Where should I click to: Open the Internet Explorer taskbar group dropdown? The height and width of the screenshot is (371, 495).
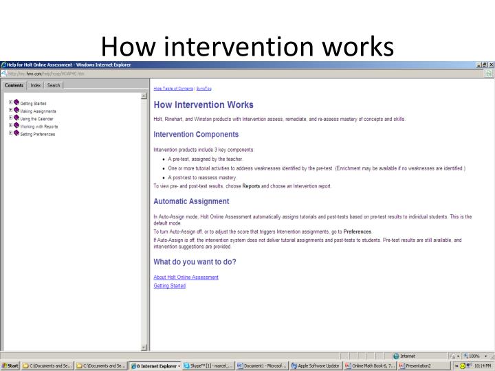pyautogui.click(x=179, y=366)
